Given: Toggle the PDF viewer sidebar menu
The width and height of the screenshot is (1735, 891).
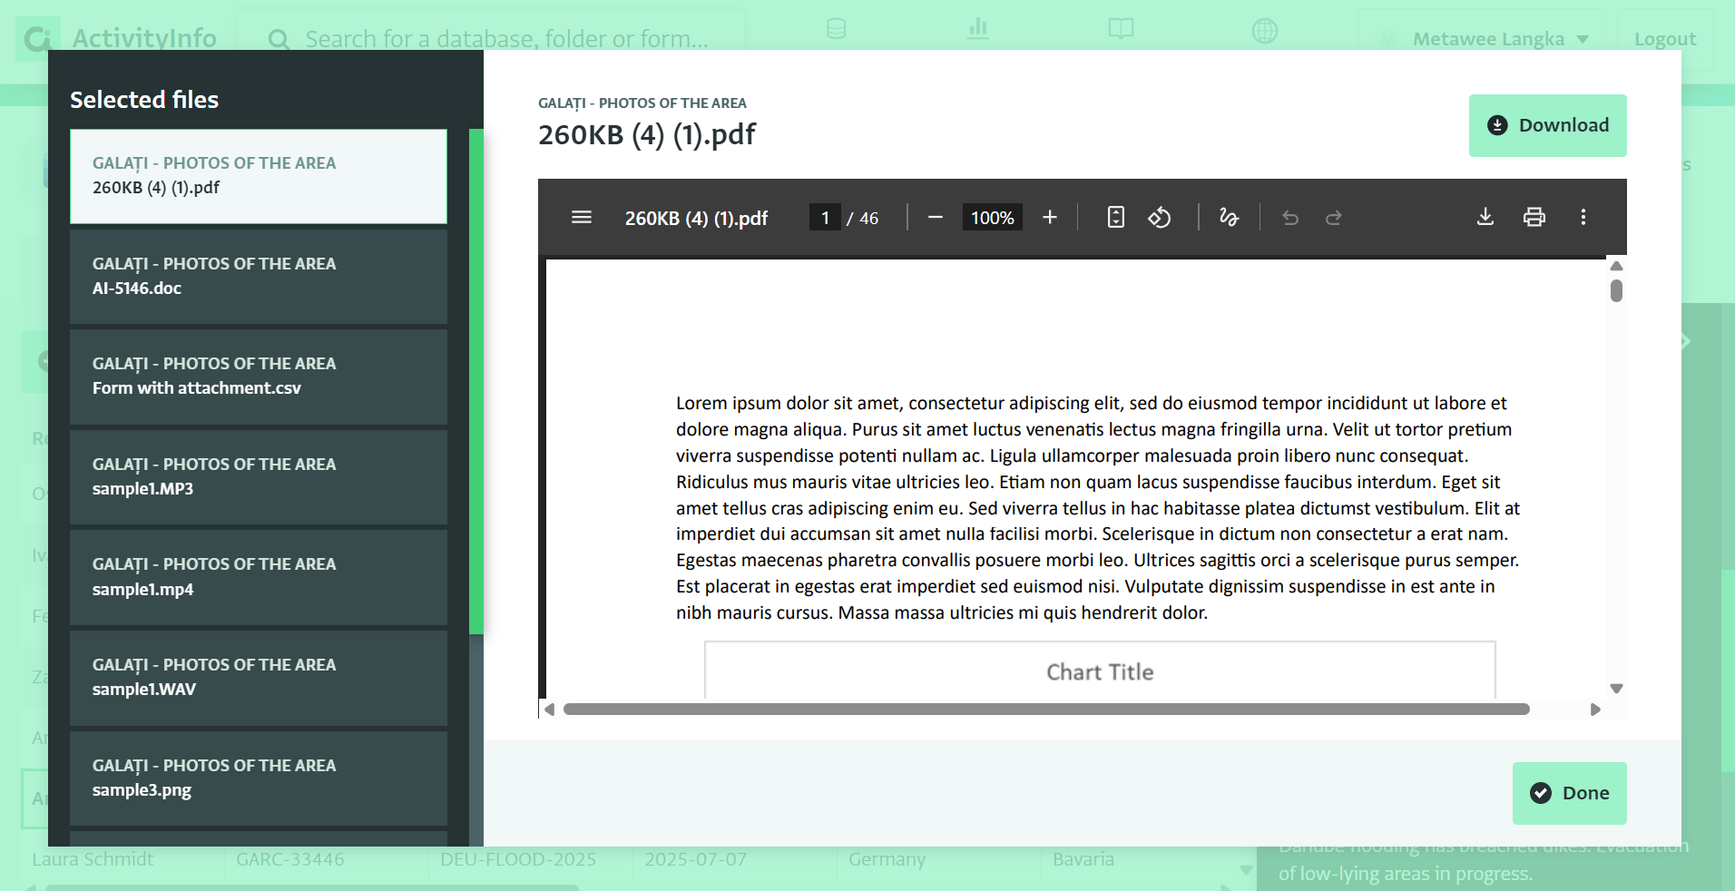Looking at the screenshot, I should [x=582, y=218].
